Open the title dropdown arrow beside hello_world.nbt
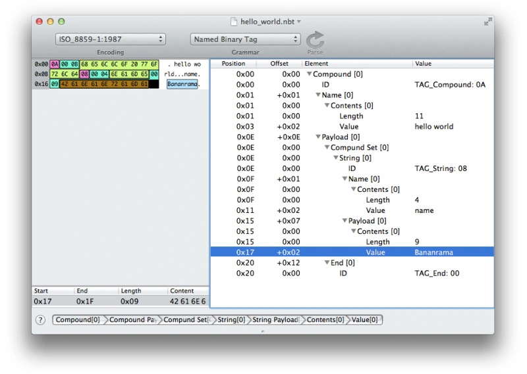 coord(299,22)
